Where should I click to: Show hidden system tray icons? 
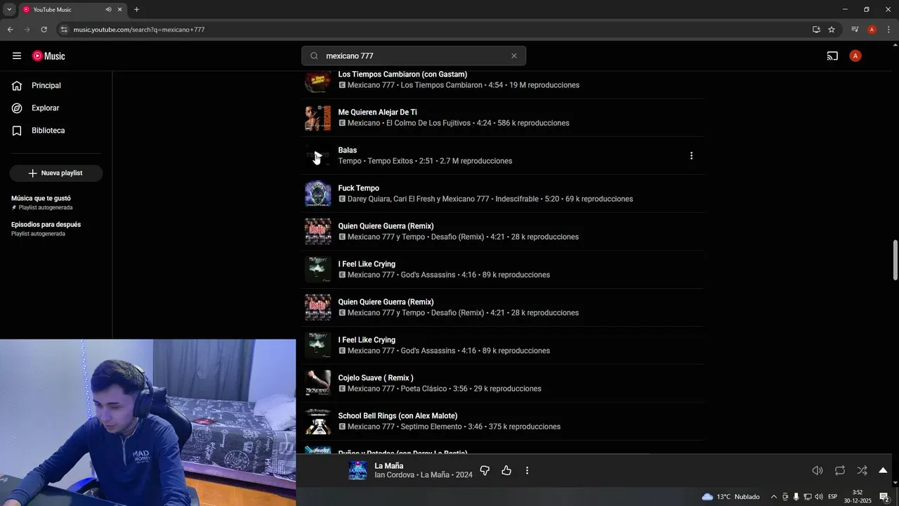point(774,497)
